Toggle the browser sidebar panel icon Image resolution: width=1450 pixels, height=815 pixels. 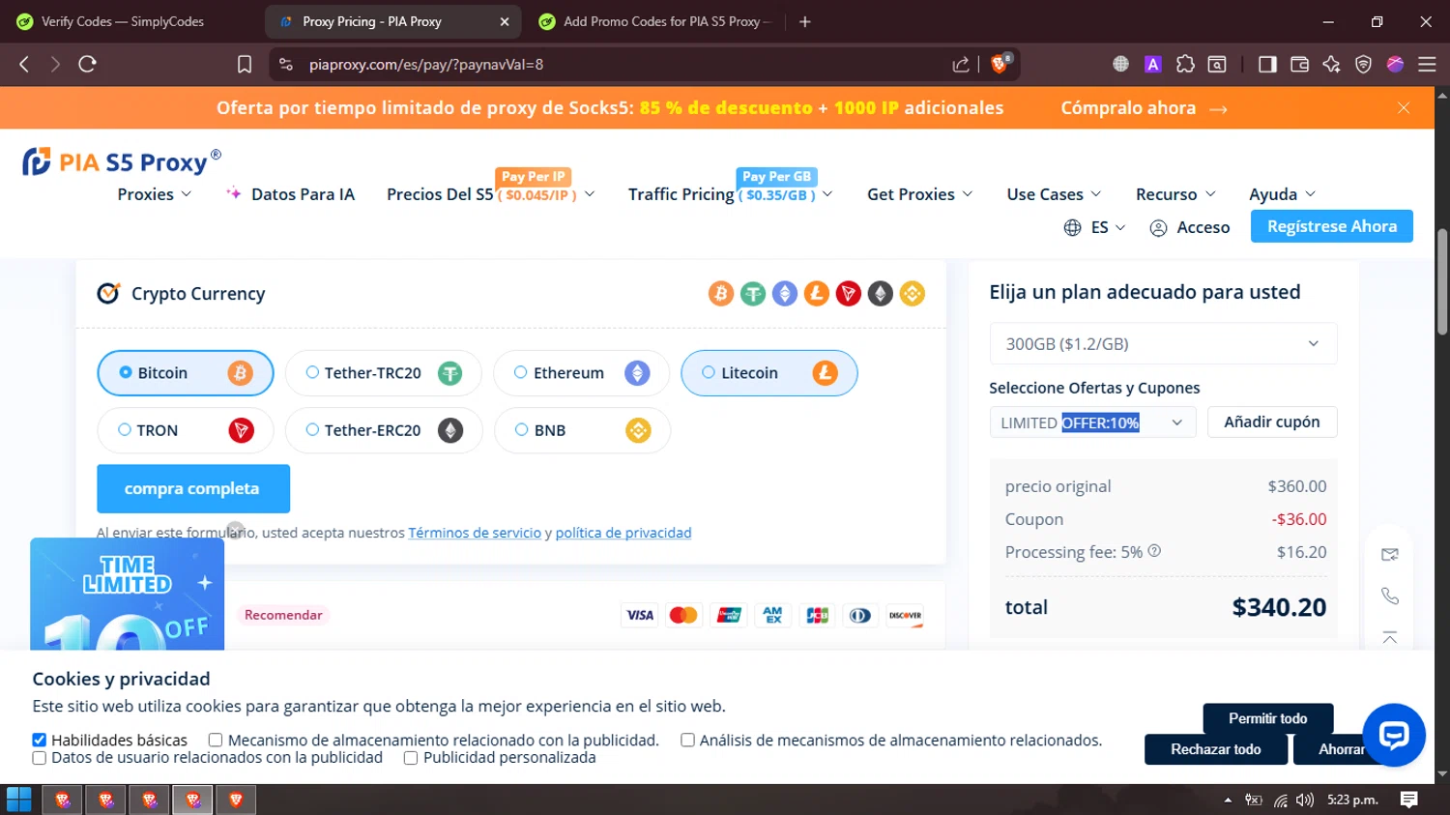tap(1267, 64)
